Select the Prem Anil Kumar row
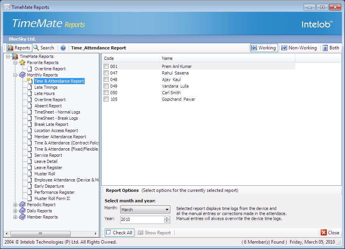Image resolution: width=345 pixels, height=249 pixels. pyautogui.click(x=198, y=66)
